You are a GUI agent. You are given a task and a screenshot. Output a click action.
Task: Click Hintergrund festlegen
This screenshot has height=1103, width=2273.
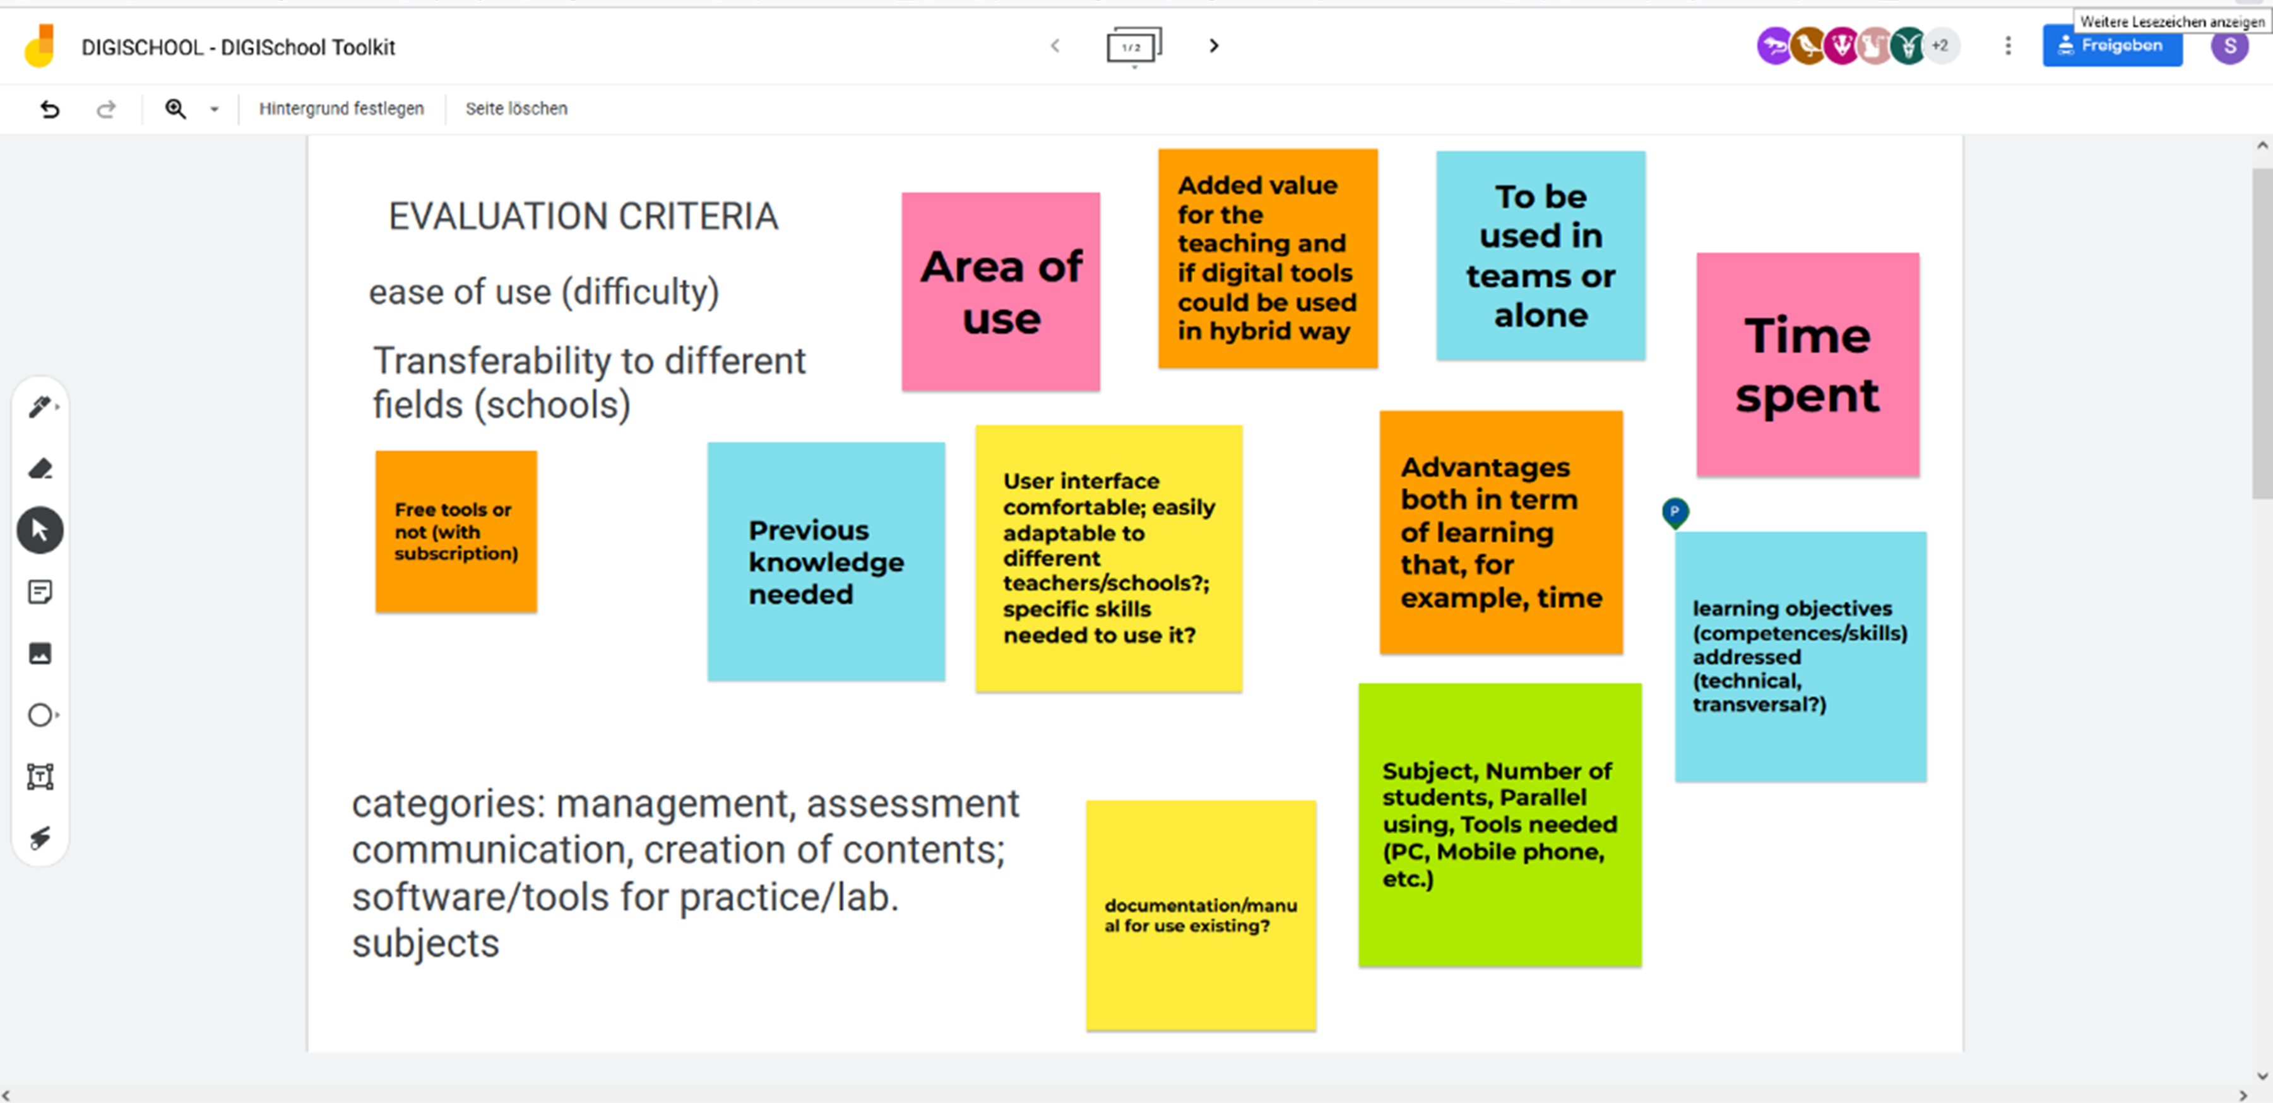(341, 108)
